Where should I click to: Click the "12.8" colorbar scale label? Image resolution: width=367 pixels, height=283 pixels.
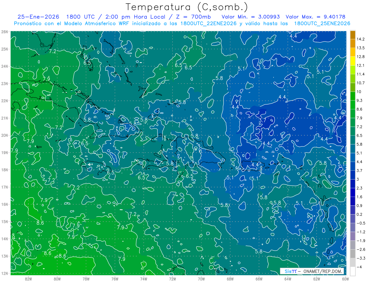click(360, 57)
